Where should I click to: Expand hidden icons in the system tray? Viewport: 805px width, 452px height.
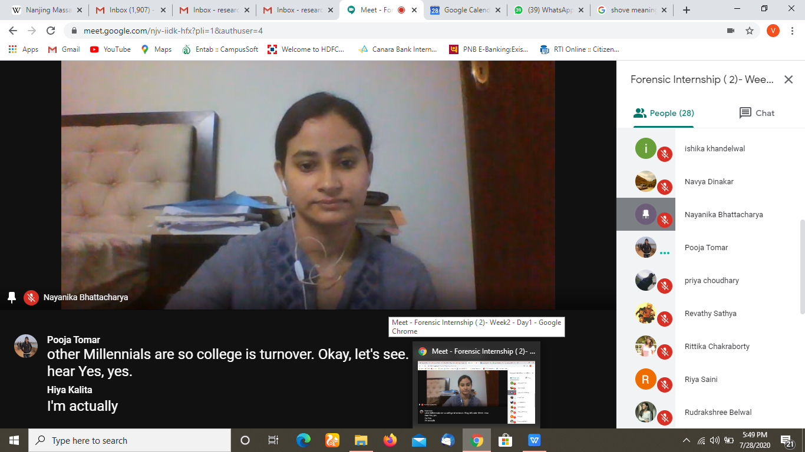[687, 440]
